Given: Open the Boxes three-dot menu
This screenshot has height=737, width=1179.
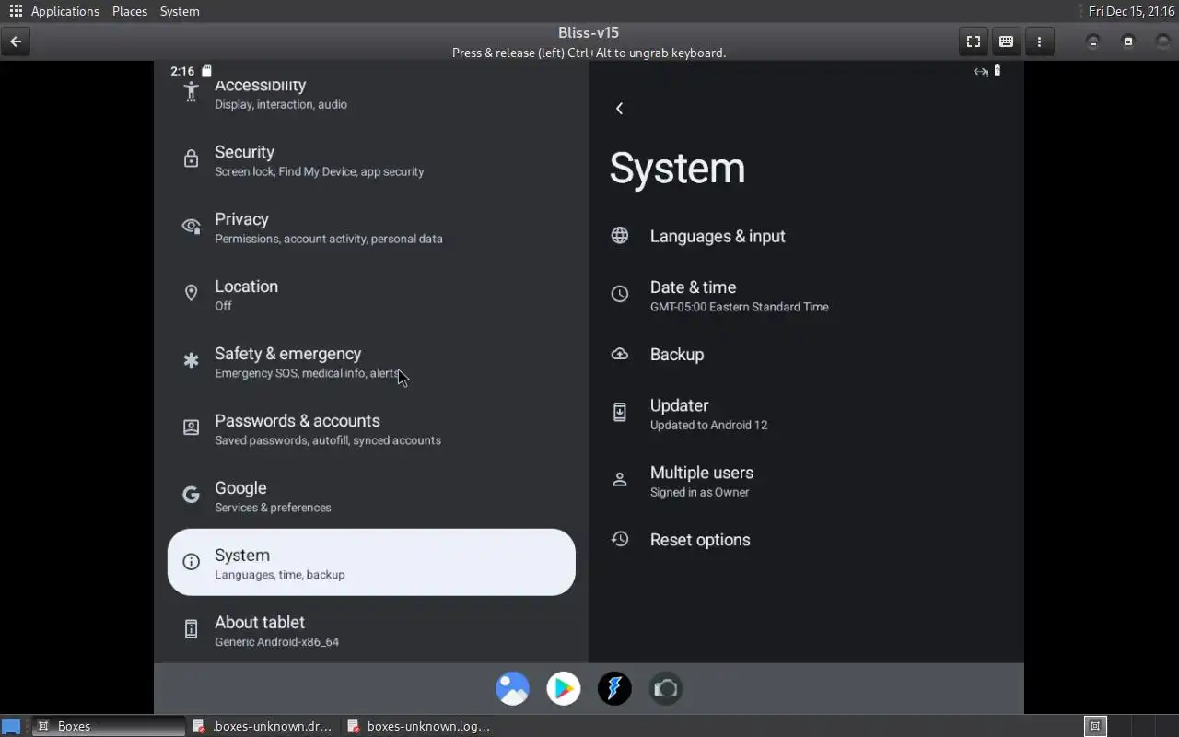Looking at the screenshot, I should (x=1039, y=41).
